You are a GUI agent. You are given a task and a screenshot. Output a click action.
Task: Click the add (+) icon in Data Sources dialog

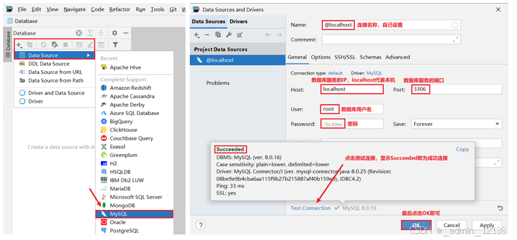(x=197, y=35)
